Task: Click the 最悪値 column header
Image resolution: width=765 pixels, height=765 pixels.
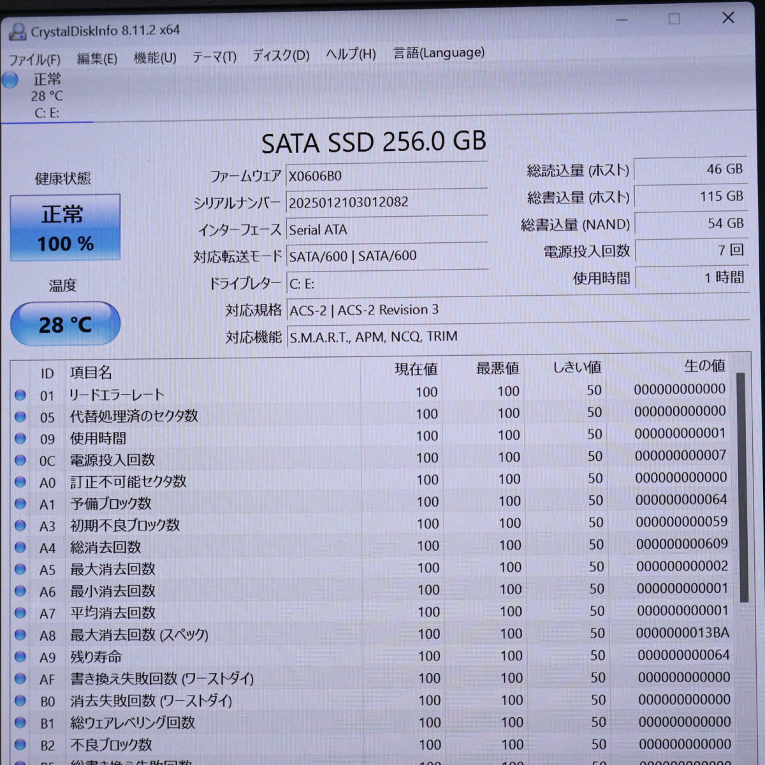Action: 498,368
